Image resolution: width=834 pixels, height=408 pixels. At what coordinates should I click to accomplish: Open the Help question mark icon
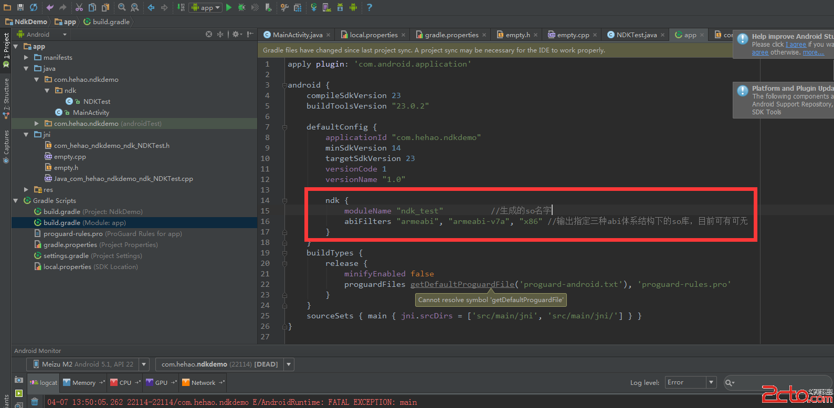[x=370, y=7]
